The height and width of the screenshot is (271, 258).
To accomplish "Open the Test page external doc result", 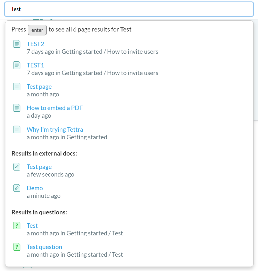I will [39, 167].
